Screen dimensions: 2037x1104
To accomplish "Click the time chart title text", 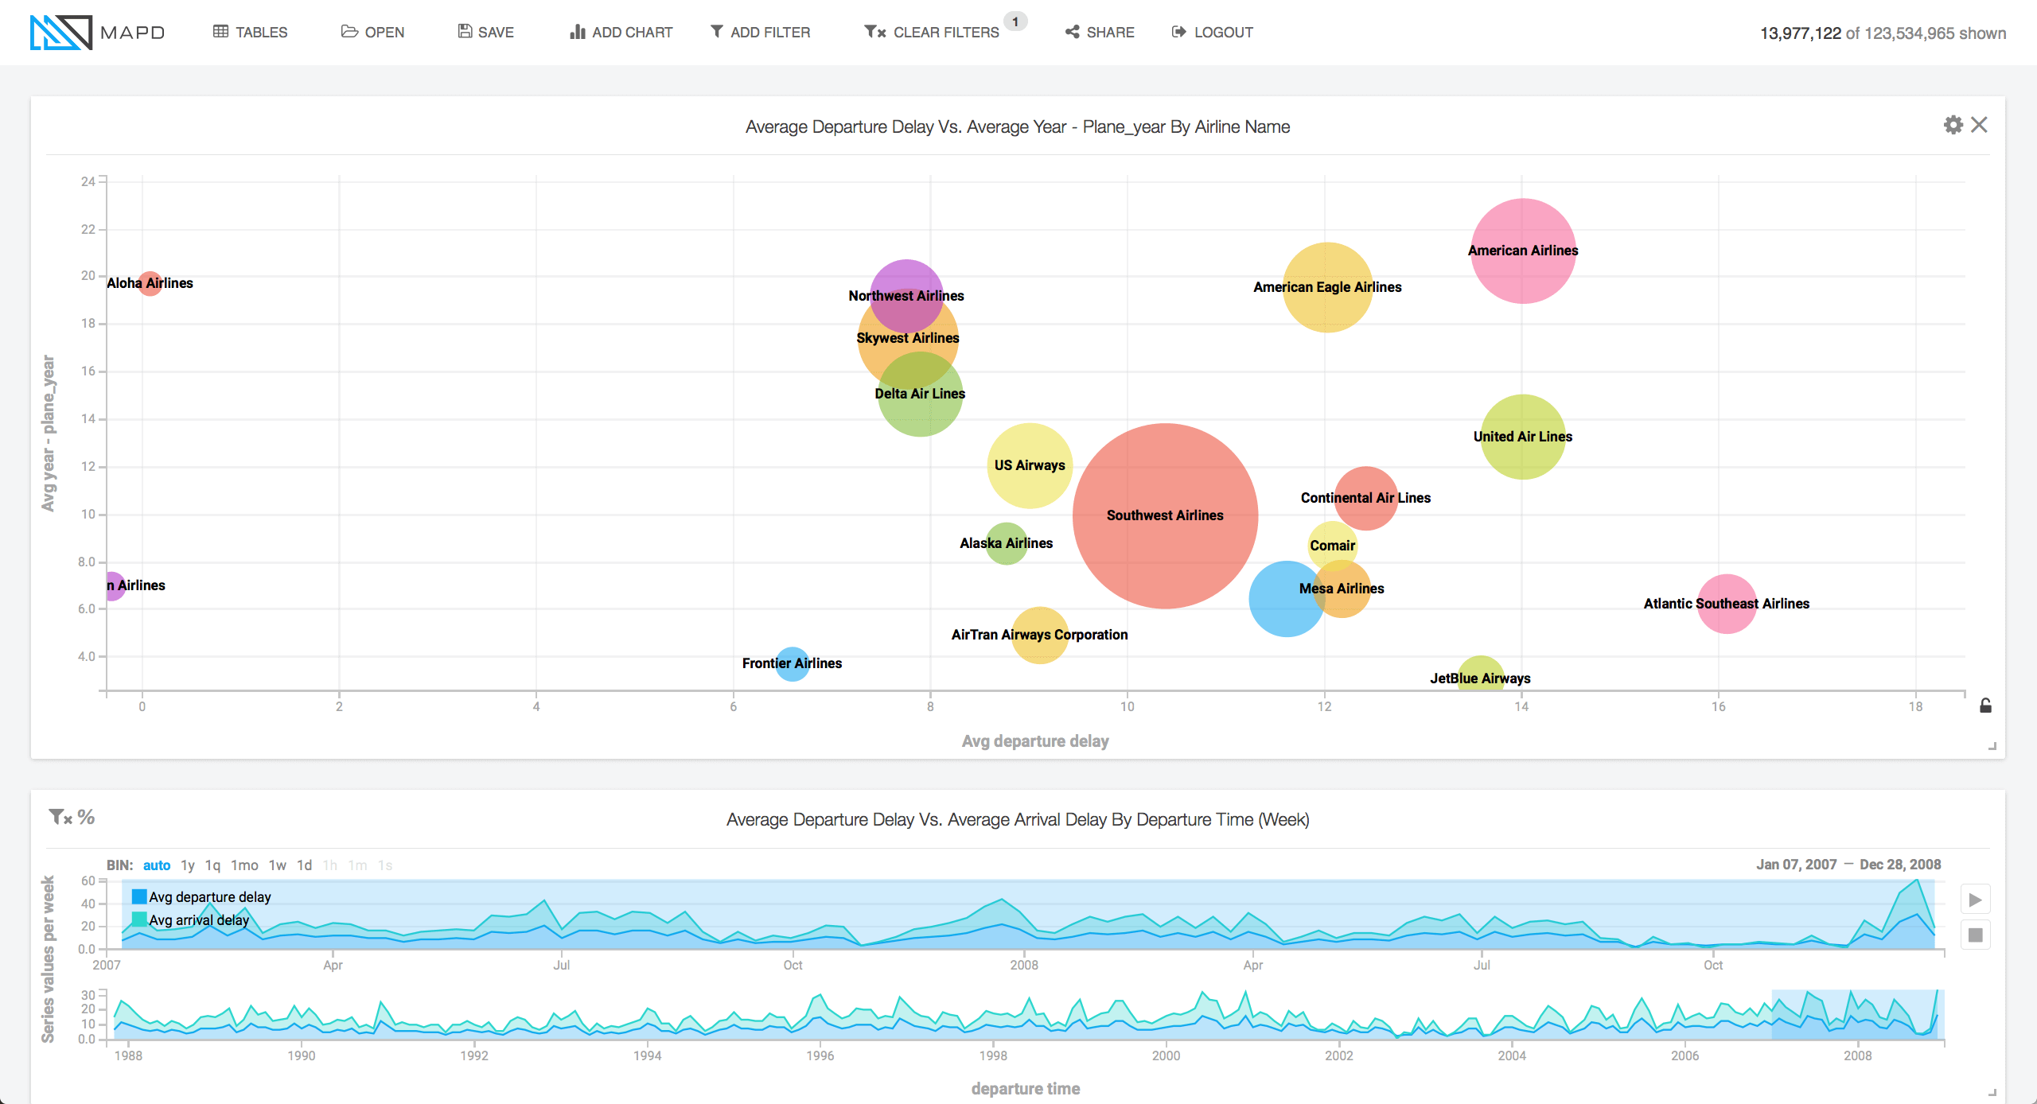I will tap(1018, 819).
